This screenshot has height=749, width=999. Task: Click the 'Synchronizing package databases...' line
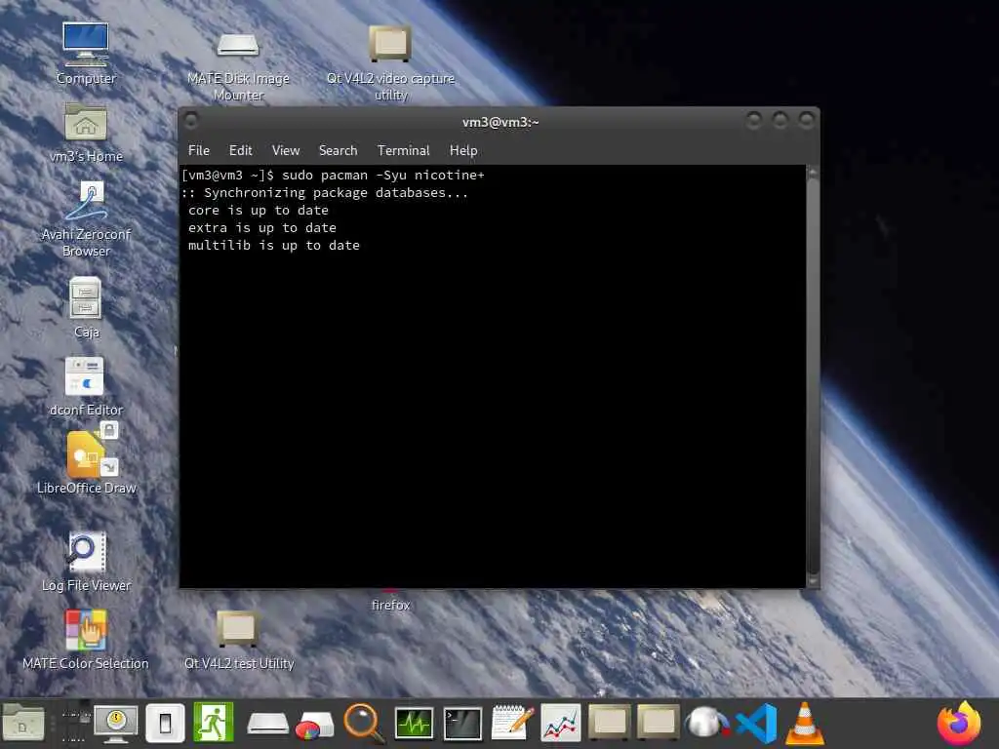(325, 192)
